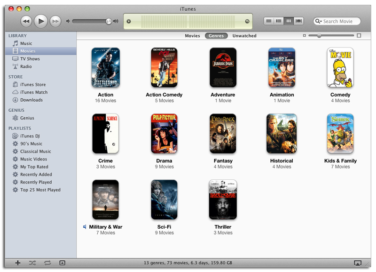The width and height of the screenshot is (376, 272).
Task: Click the large thumbnail size icon
Action: pyautogui.click(x=359, y=36)
